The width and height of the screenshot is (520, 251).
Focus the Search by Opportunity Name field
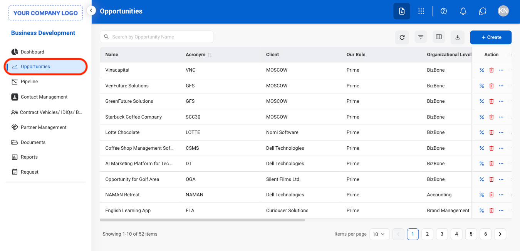pyautogui.click(x=156, y=37)
